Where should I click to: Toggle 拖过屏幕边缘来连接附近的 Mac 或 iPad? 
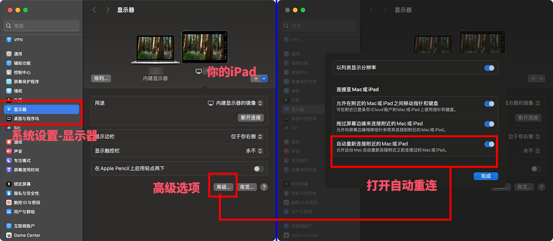pyautogui.click(x=489, y=124)
